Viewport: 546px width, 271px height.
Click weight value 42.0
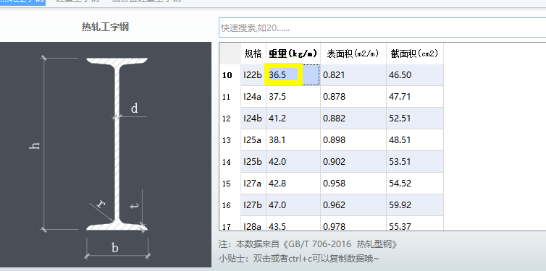pyautogui.click(x=293, y=162)
